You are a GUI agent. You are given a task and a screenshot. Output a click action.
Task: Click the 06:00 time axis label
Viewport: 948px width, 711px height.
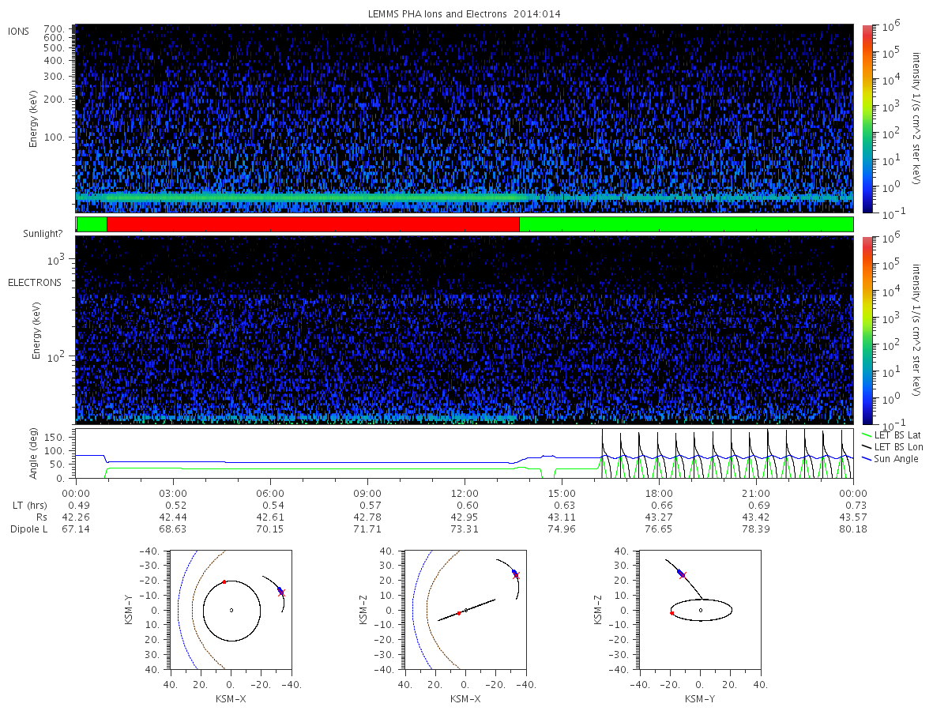pos(270,493)
